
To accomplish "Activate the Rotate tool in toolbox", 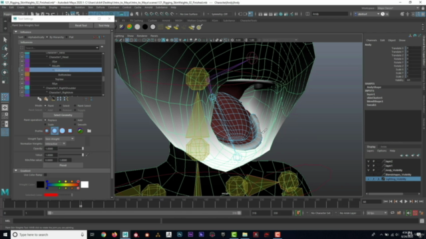I will [x=5, y=72].
